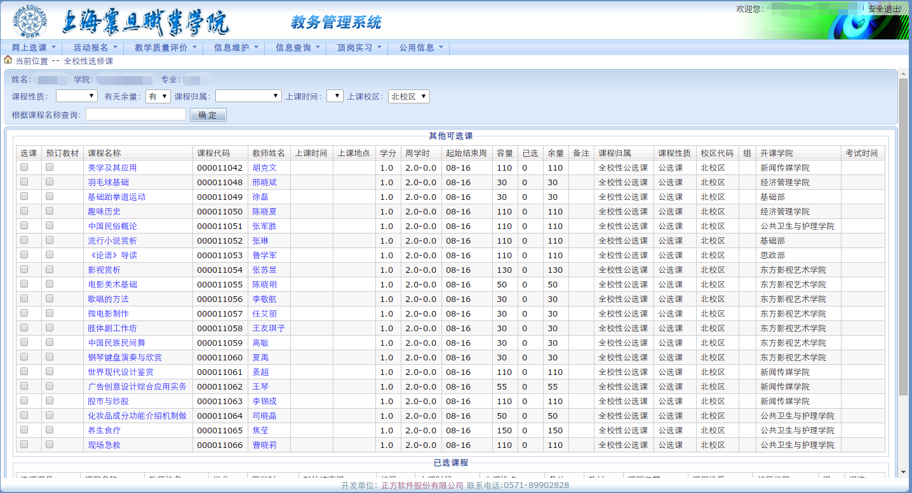Viewport: 912px width, 493px height.
Task: Tick the 选课 checkbox for 美学及其应用
Action: pyautogui.click(x=24, y=168)
